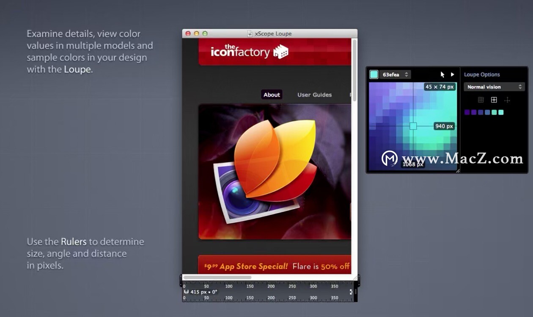Select the center-box grid overlay icon
Screen dimensions: 533x317
(x=494, y=100)
